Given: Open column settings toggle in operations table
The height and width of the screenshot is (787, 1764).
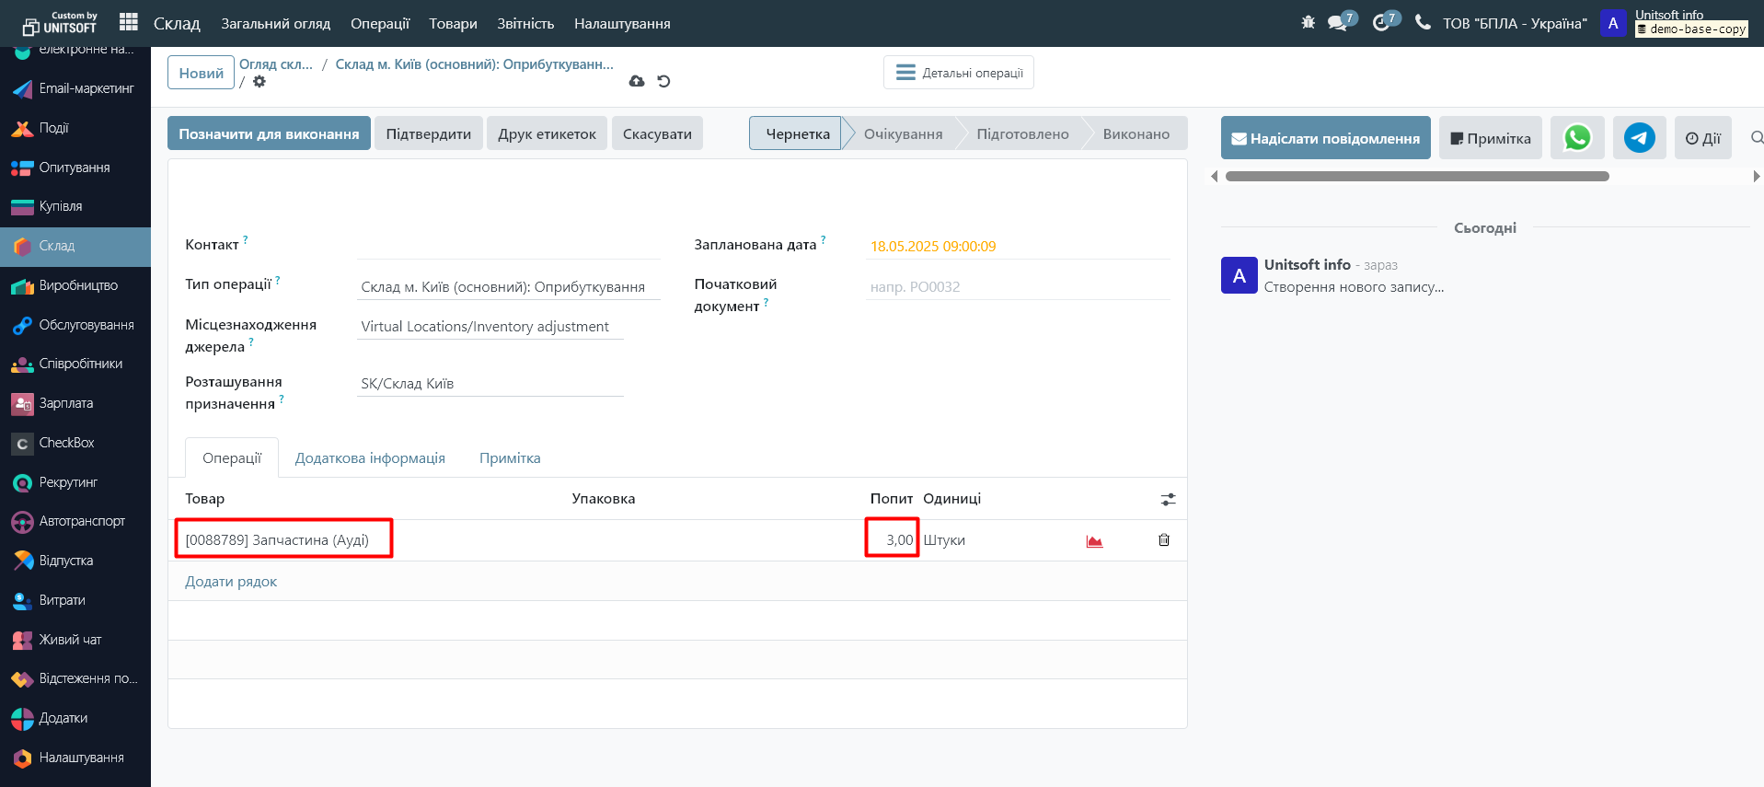Looking at the screenshot, I should click(x=1168, y=499).
